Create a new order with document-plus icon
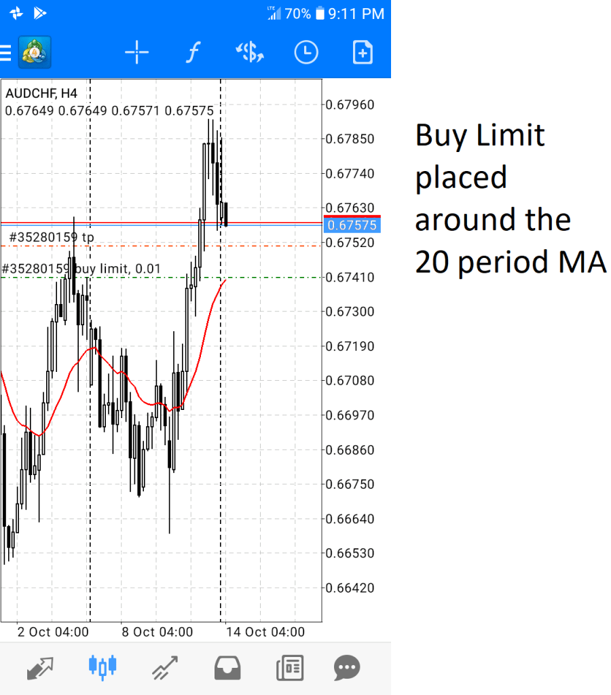The width and height of the screenshot is (611, 695). click(363, 52)
